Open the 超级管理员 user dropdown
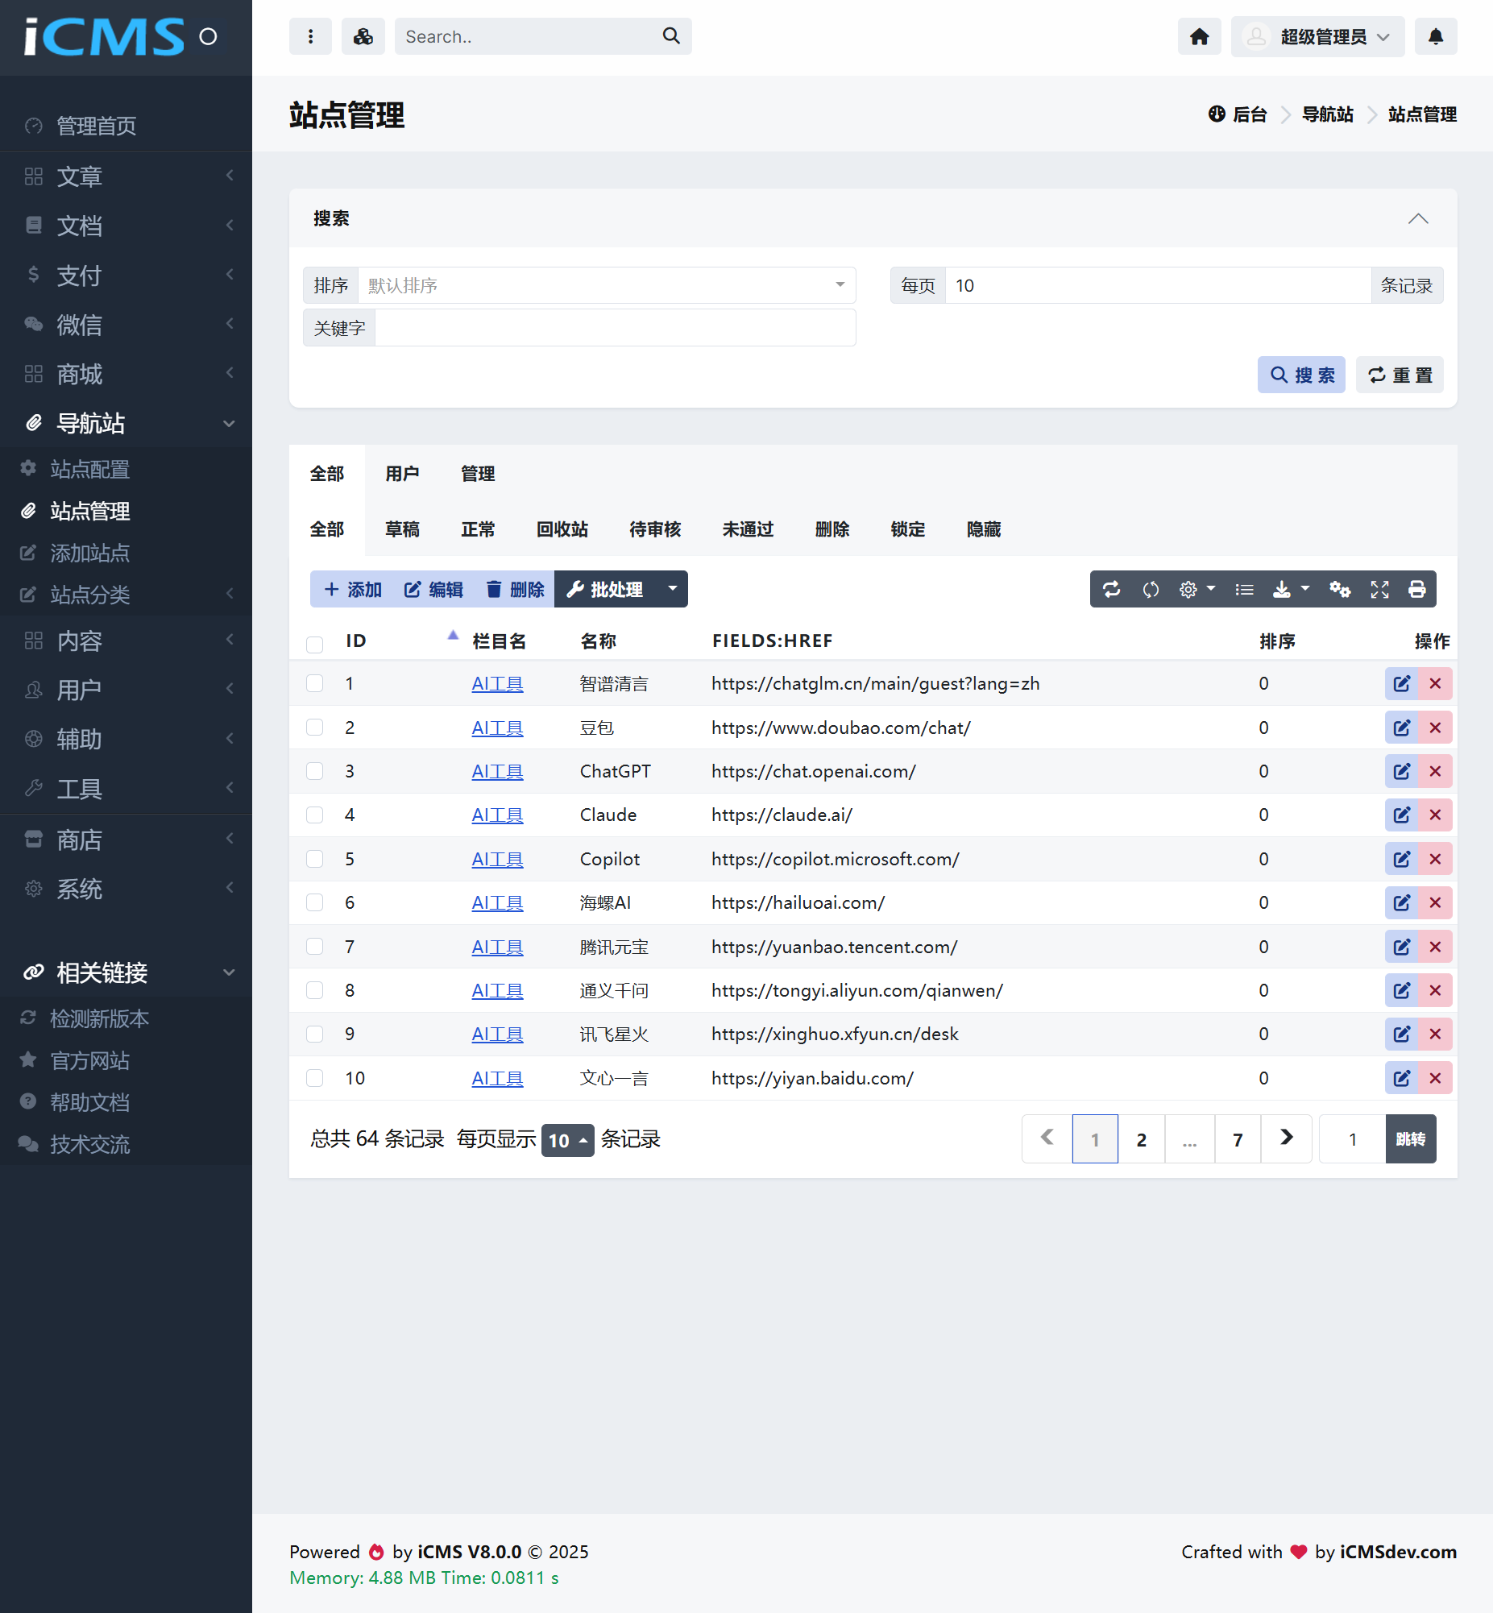 (1317, 36)
